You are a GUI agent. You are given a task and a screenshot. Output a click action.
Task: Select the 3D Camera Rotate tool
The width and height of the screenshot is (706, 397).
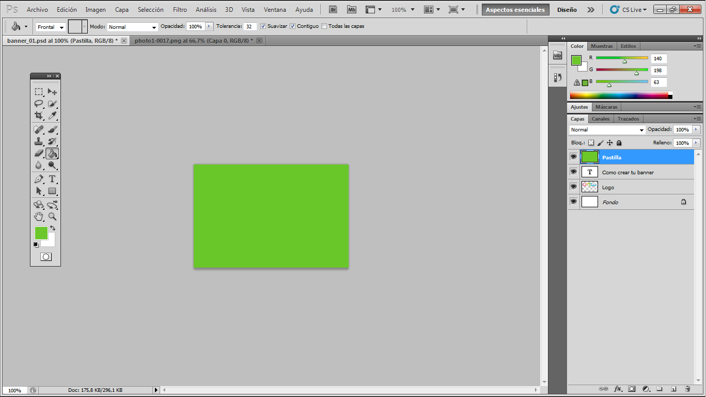tap(52, 205)
